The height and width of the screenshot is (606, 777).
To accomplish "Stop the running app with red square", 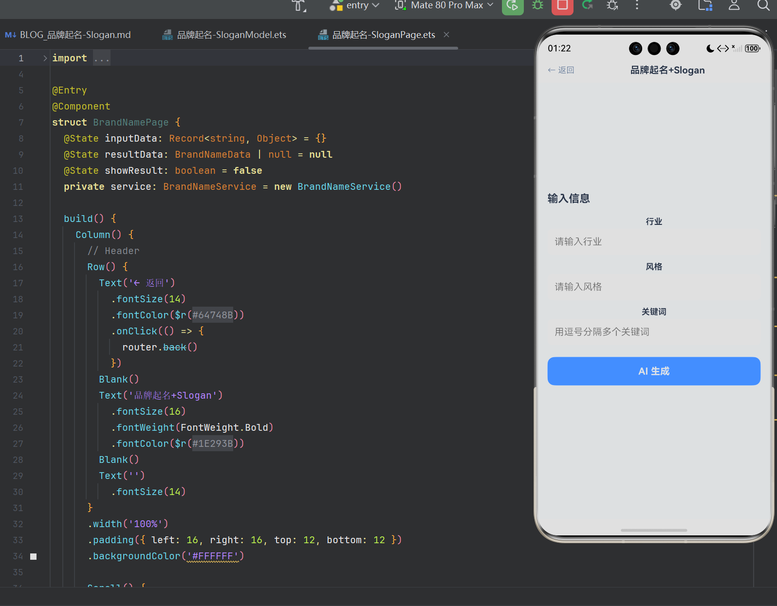I will coord(562,6).
